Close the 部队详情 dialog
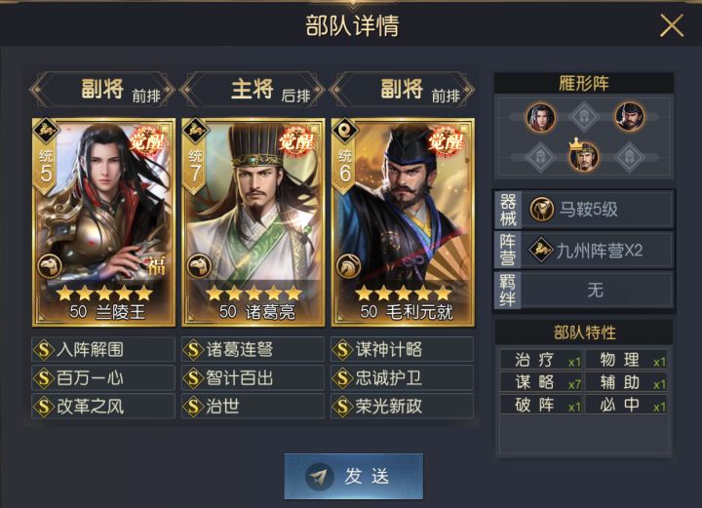 672,25
